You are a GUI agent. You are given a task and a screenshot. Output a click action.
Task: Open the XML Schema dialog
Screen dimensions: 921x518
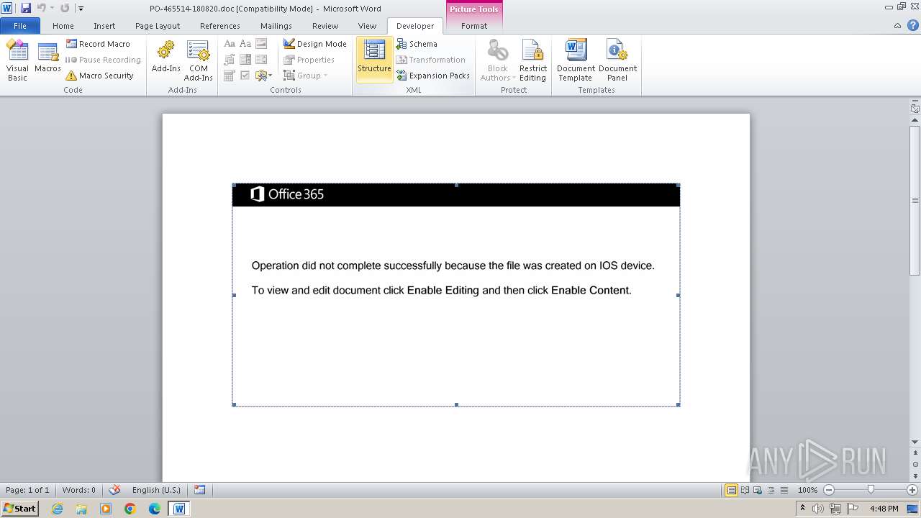pos(417,44)
